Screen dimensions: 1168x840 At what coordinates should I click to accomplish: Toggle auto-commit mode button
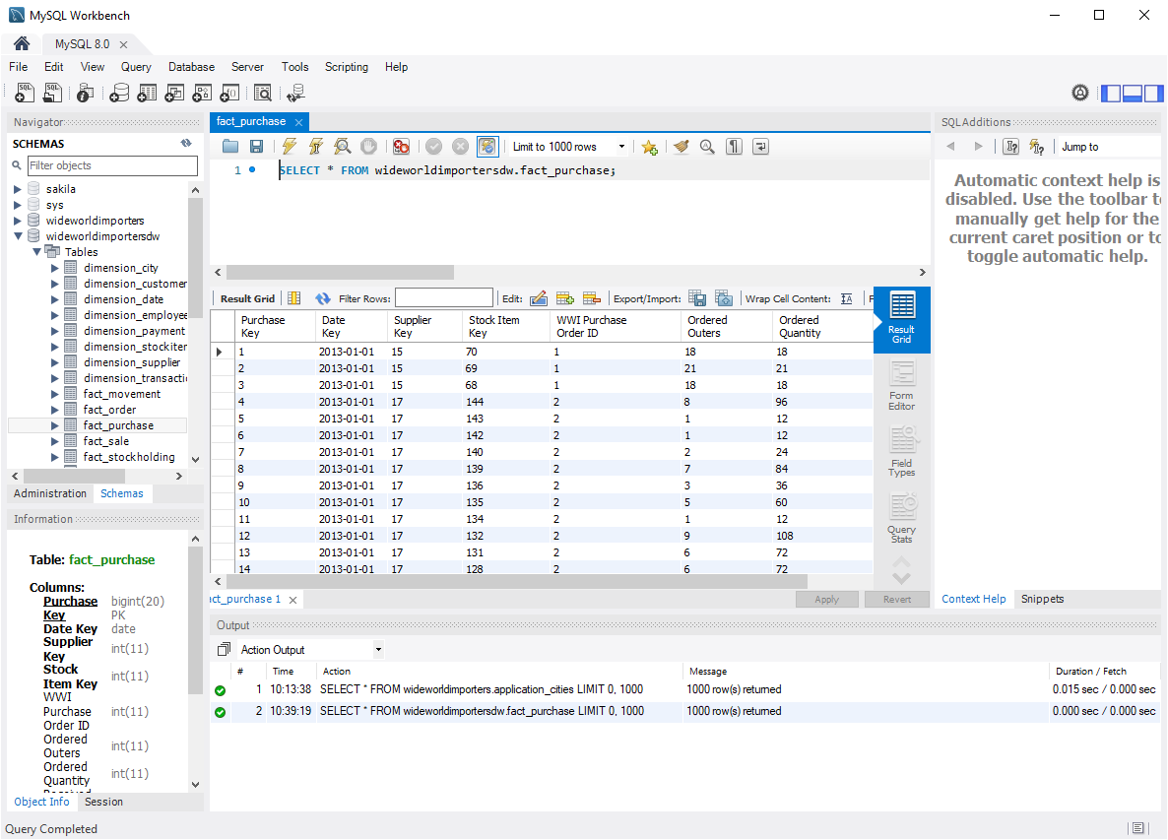coord(487,147)
